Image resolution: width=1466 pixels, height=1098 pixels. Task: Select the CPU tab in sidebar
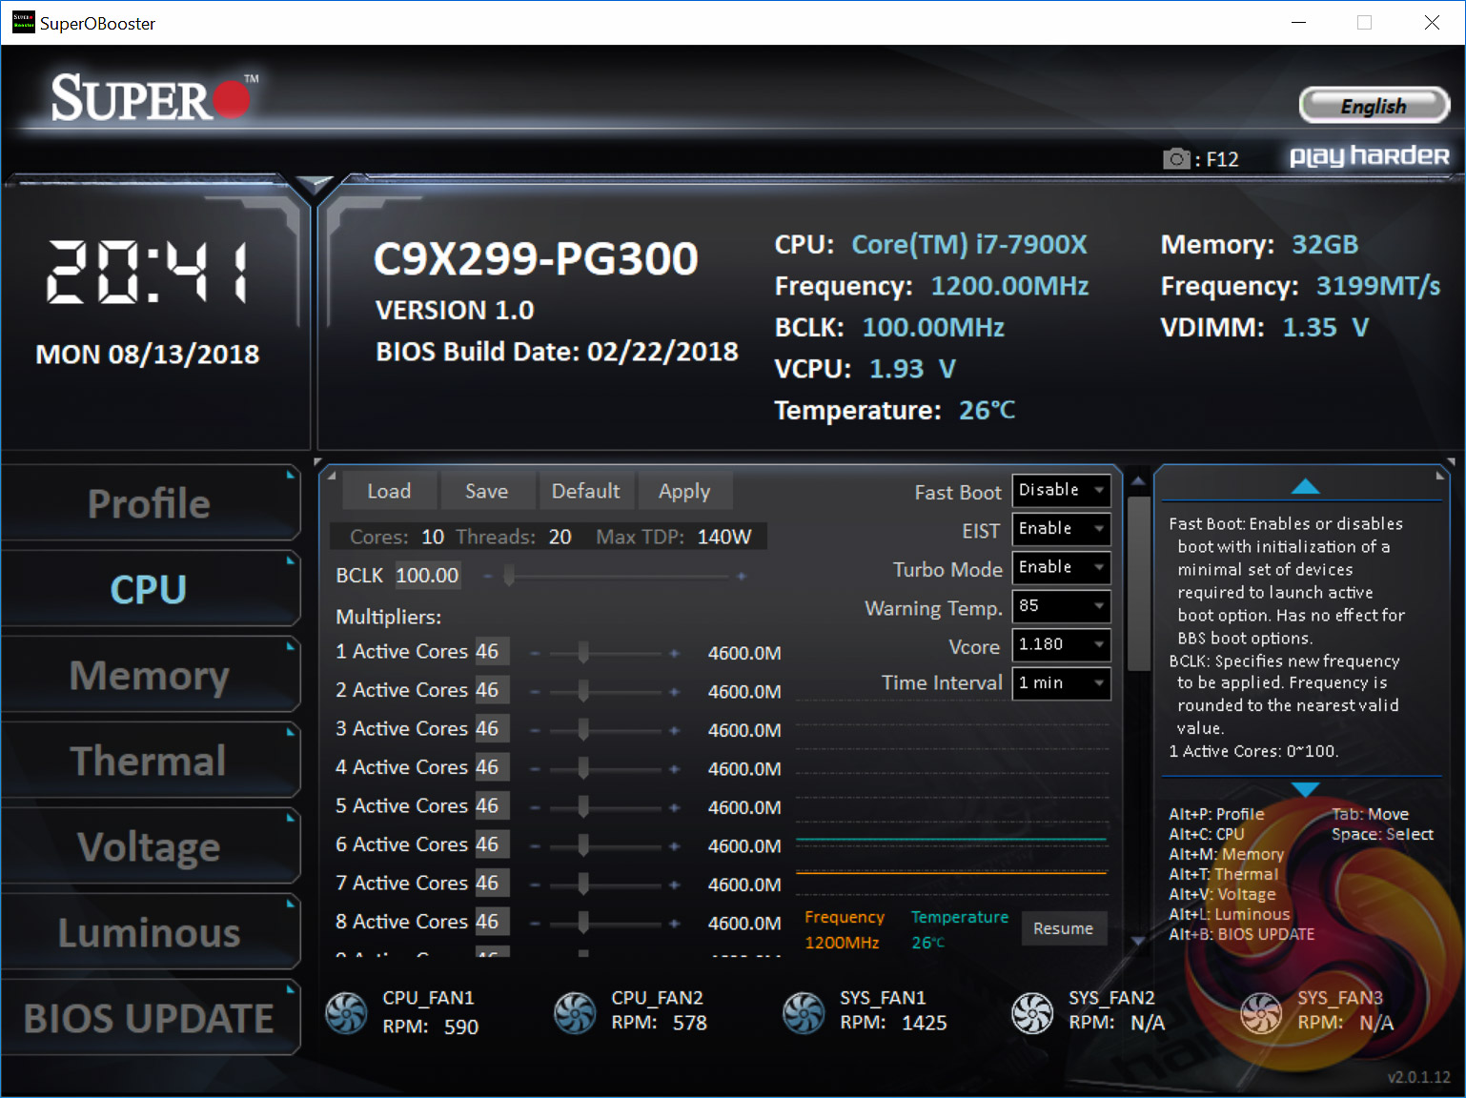(150, 590)
